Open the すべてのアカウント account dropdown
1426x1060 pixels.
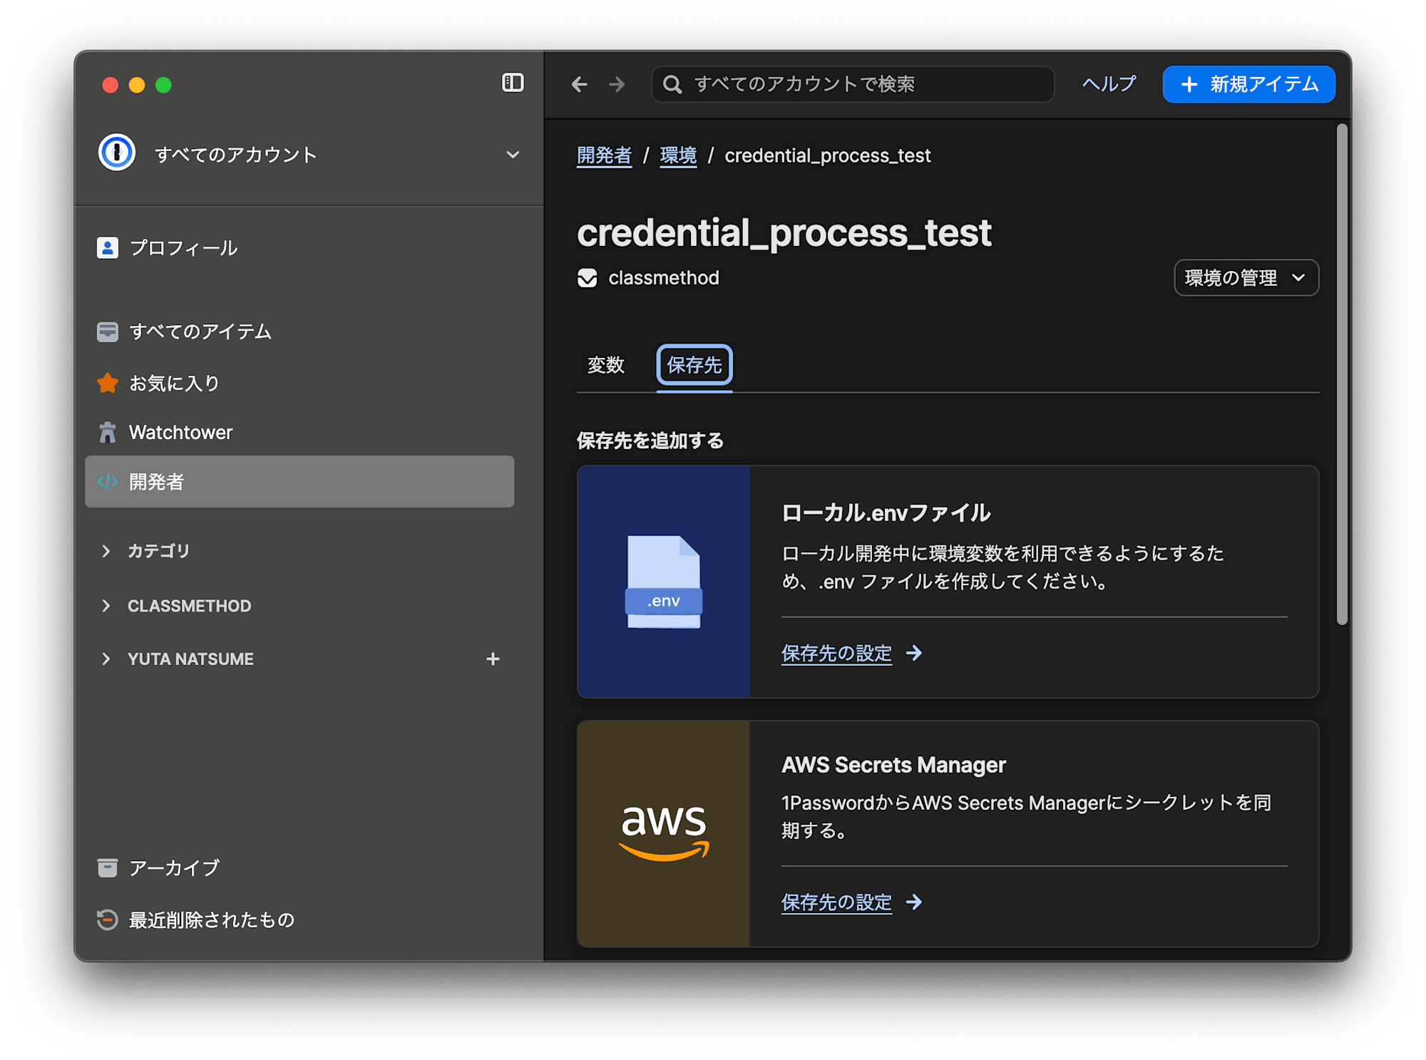(x=512, y=155)
